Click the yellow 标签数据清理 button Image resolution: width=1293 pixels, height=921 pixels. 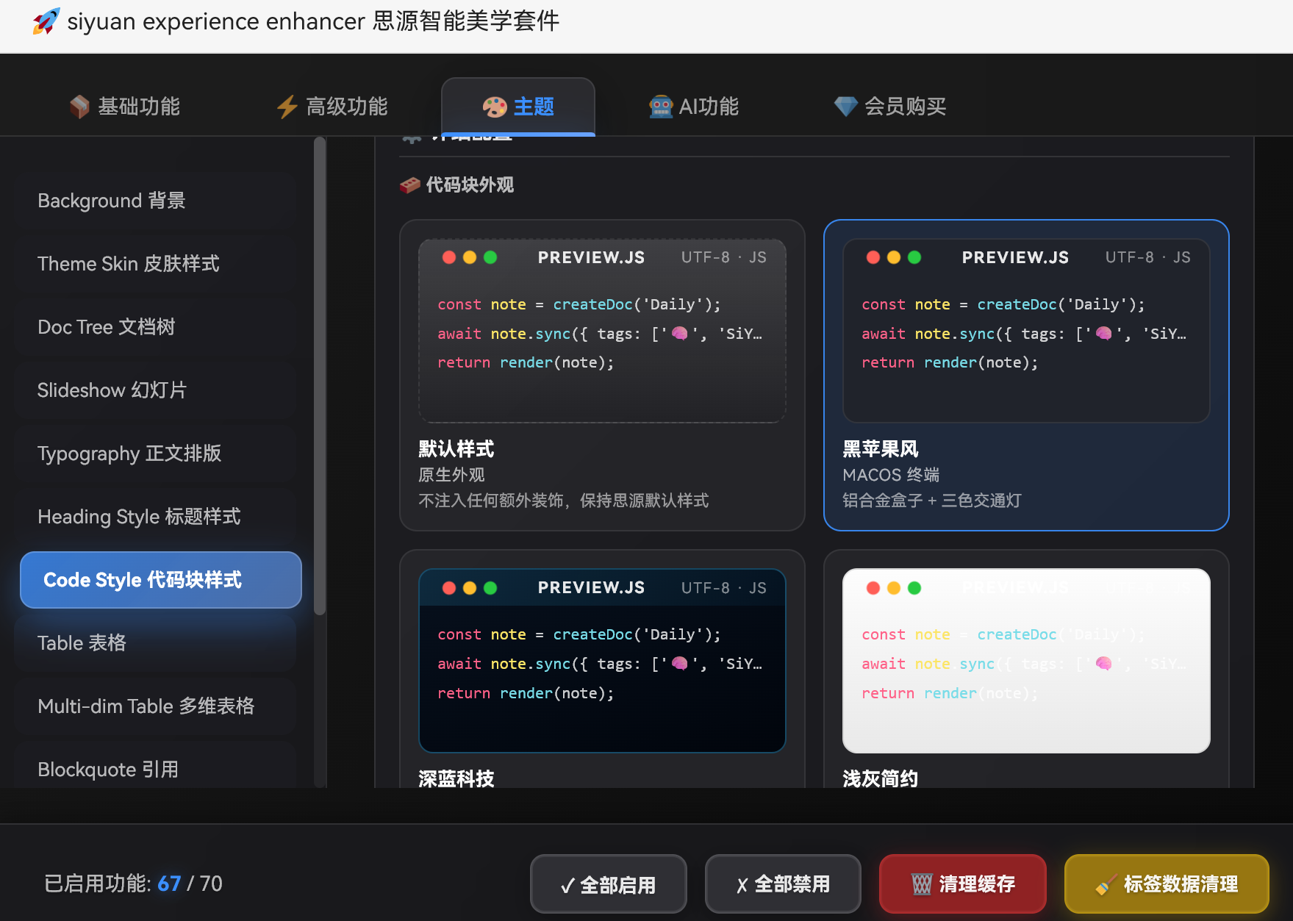click(x=1167, y=884)
